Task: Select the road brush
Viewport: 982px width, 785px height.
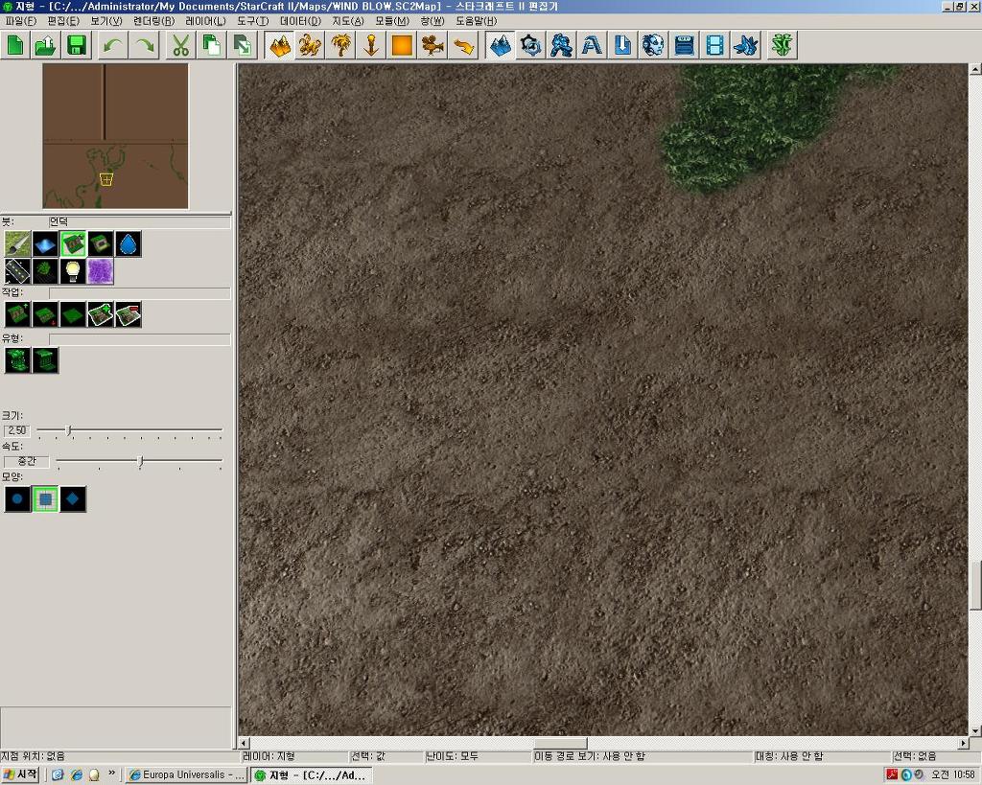Action: 17,271
